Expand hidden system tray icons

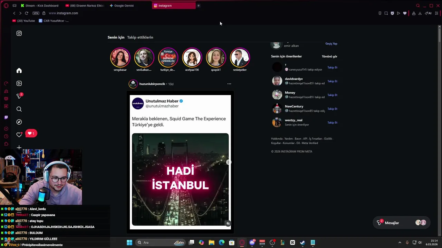(400, 242)
